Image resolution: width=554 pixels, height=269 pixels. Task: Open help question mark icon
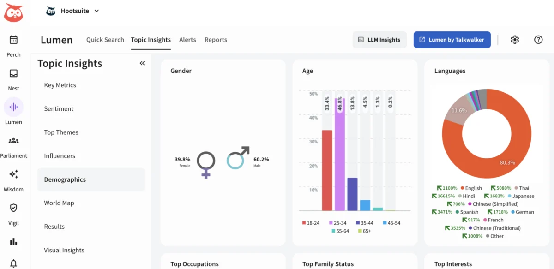(538, 40)
